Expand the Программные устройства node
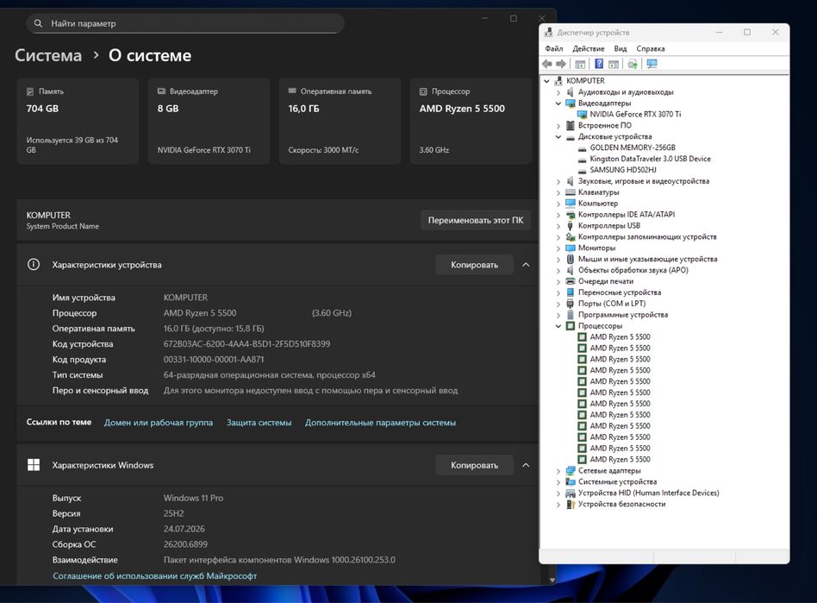The height and width of the screenshot is (603, 817). (x=558, y=315)
